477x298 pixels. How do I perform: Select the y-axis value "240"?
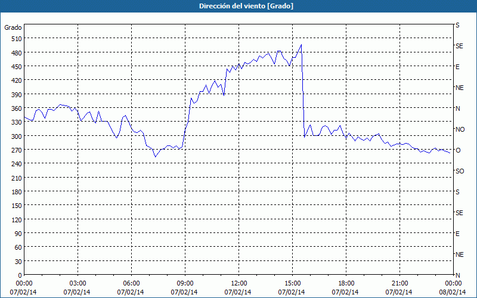[x=17, y=164]
